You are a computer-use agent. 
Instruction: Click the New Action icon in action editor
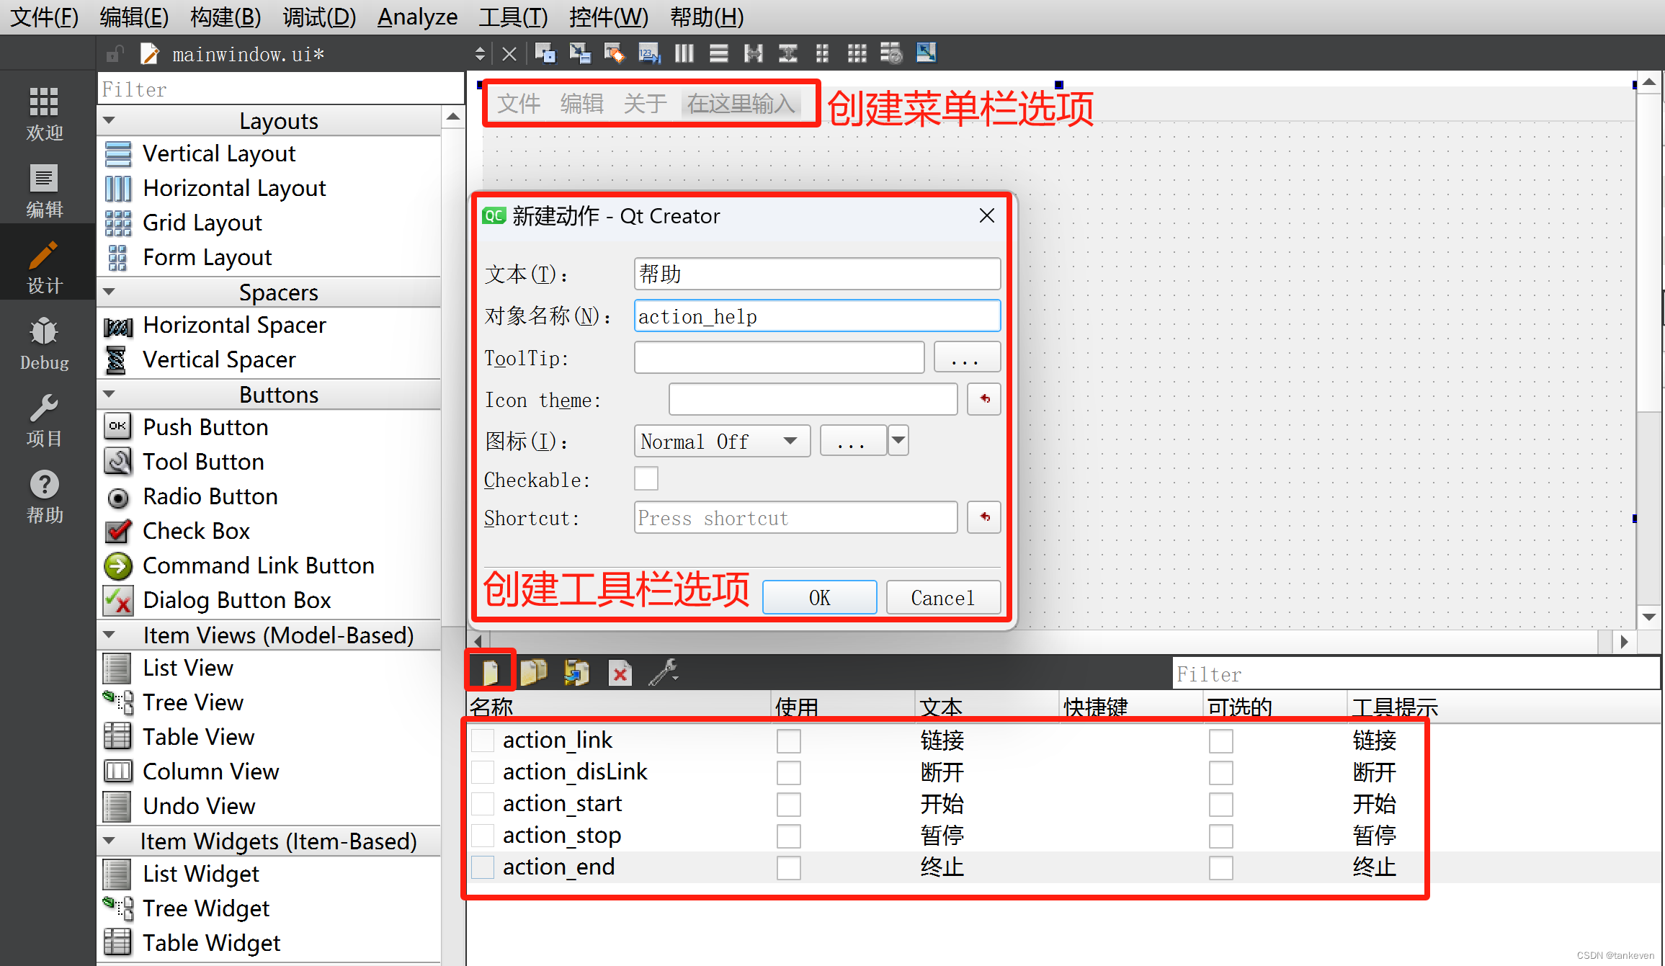pyautogui.click(x=490, y=672)
